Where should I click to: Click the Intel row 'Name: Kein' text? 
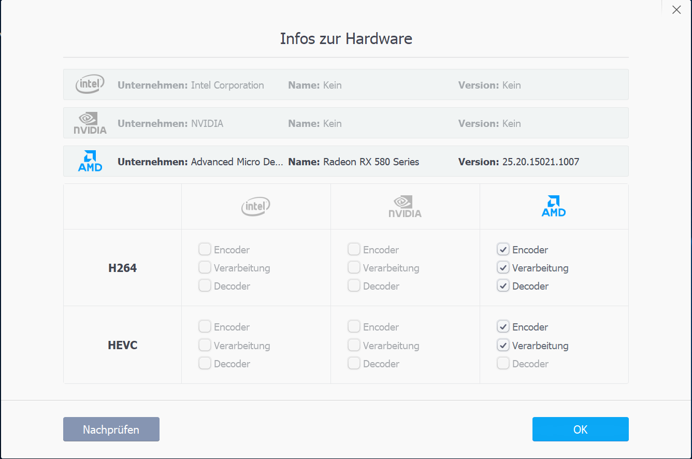[x=315, y=85]
